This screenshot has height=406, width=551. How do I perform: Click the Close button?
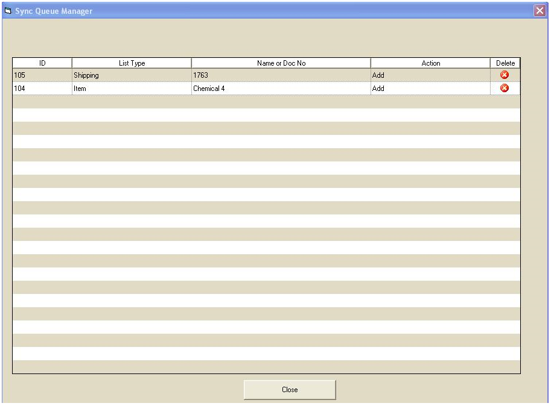[290, 390]
